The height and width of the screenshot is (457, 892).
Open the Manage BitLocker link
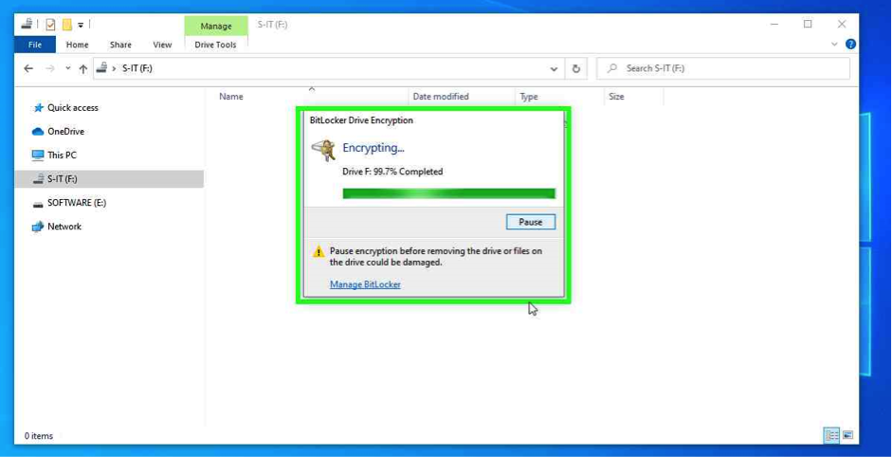point(365,284)
